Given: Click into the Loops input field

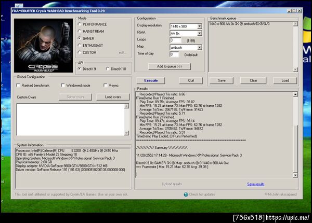Looking at the screenshot, I should [175, 40].
